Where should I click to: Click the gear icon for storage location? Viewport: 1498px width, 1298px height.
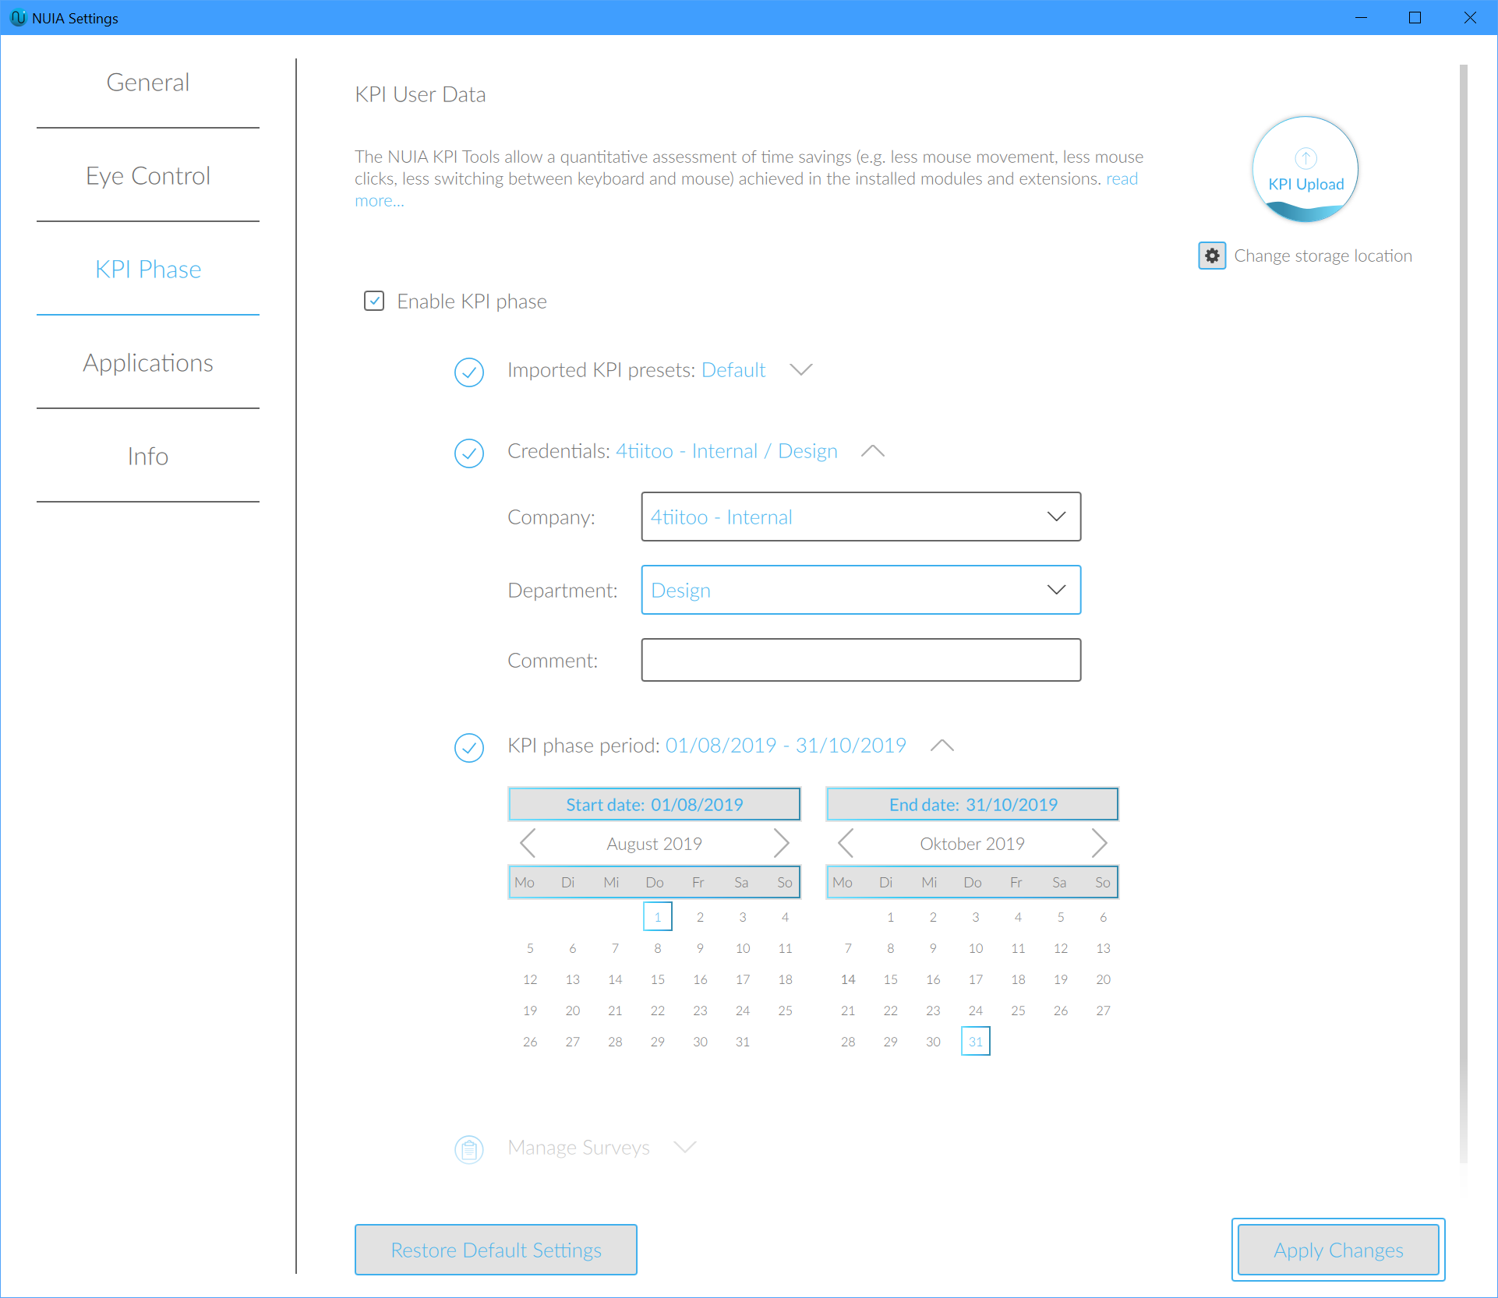pos(1212,256)
